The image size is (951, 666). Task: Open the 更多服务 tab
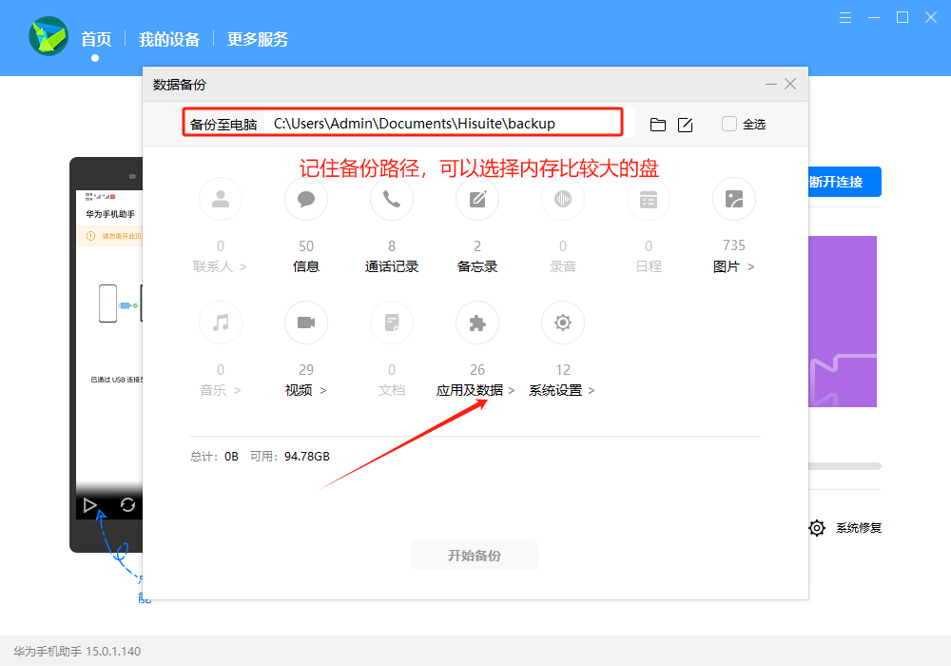[258, 39]
